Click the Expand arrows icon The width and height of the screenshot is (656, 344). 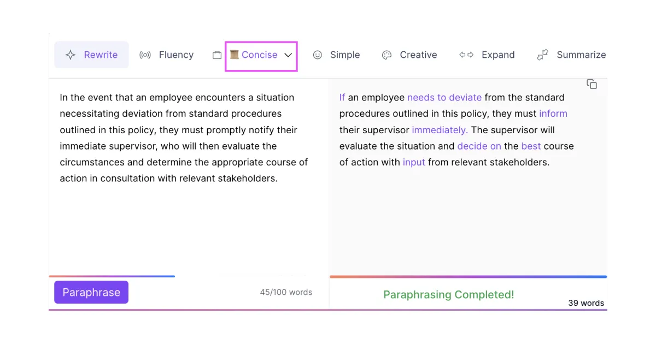(x=466, y=55)
